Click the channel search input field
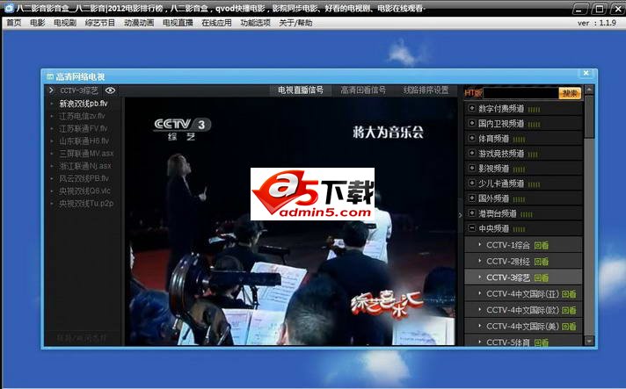 (520, 93)
